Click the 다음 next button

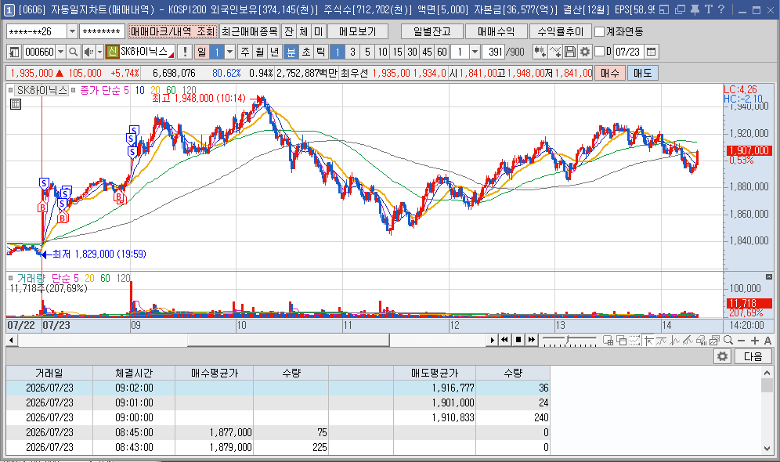click(753, 356)
